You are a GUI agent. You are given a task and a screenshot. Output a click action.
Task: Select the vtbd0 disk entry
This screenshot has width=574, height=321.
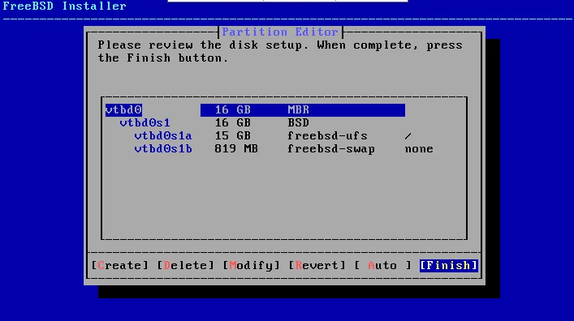click(x=255, y=110)
